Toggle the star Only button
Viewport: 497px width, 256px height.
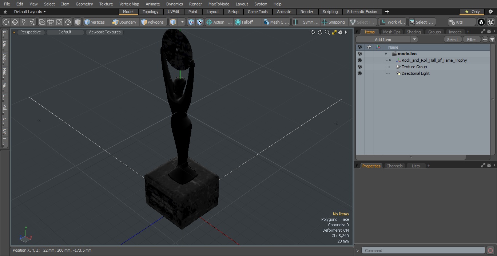[472, 12]
